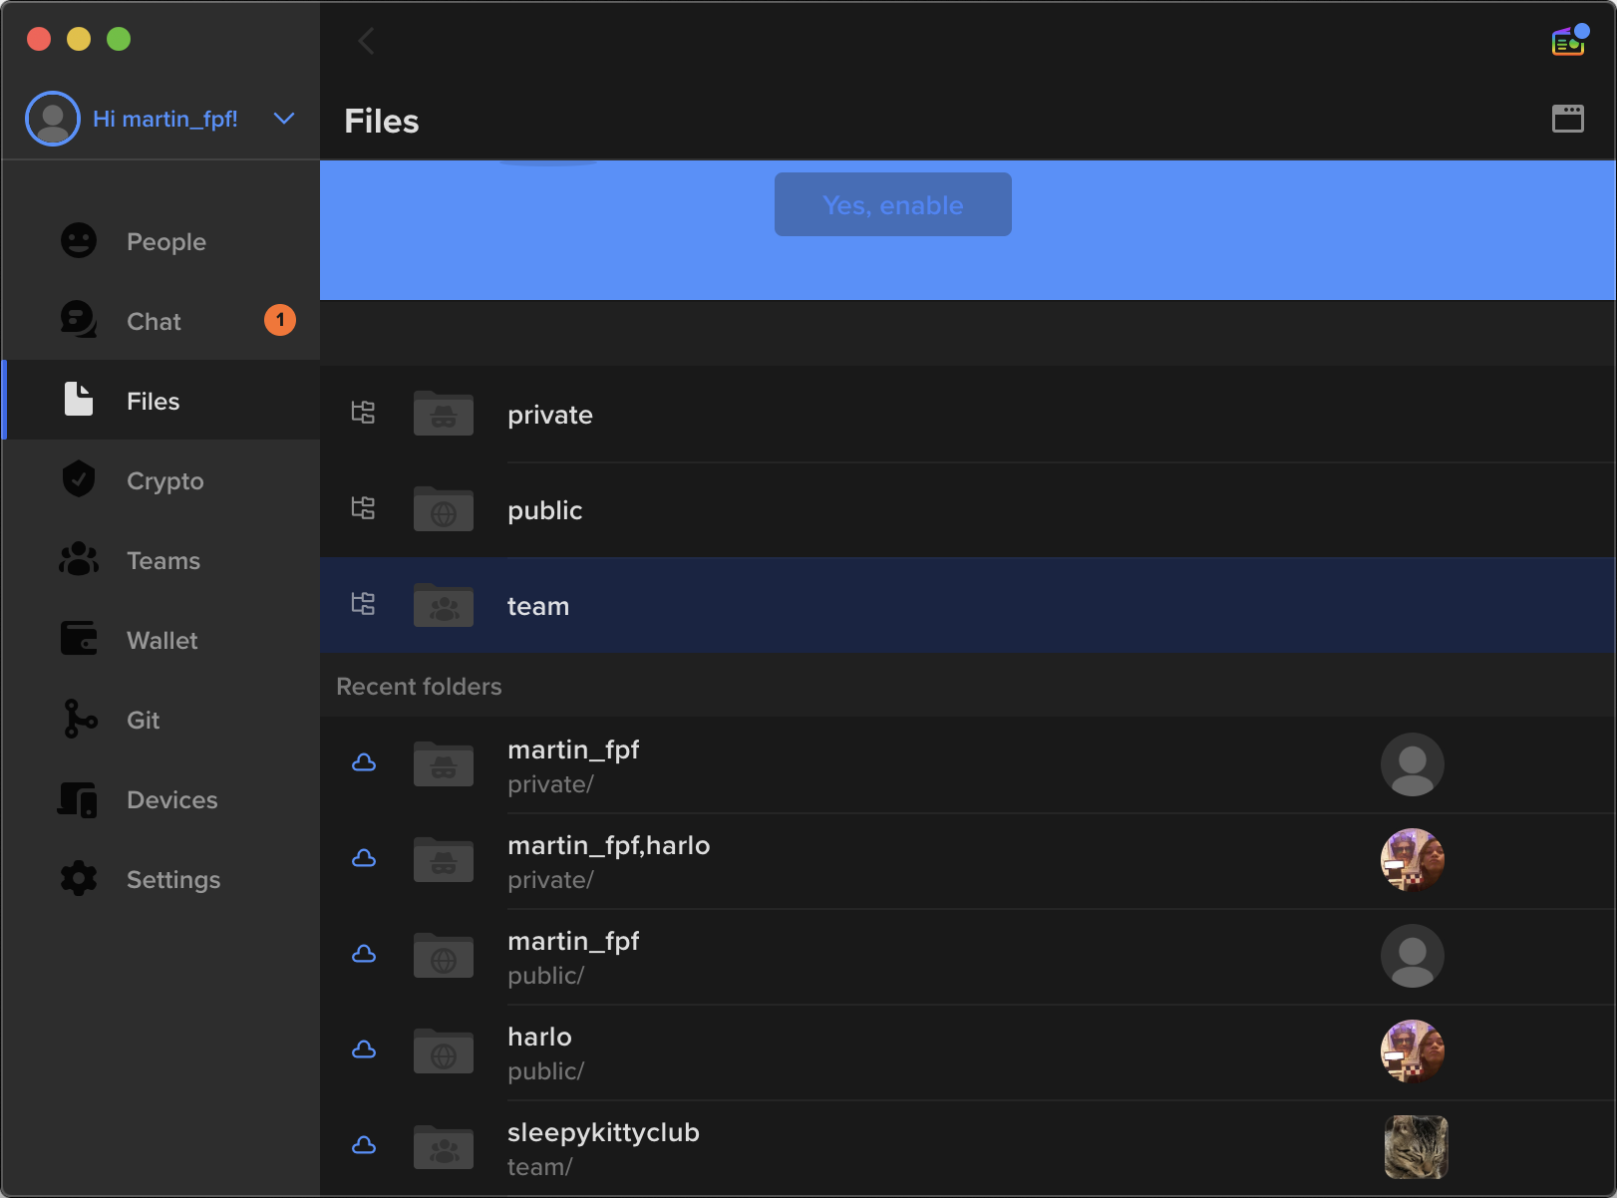This screenshot has height=1198, width=1617.
Task: Click cloud icon beside harlo
Action: click(x=364, y=1049)
